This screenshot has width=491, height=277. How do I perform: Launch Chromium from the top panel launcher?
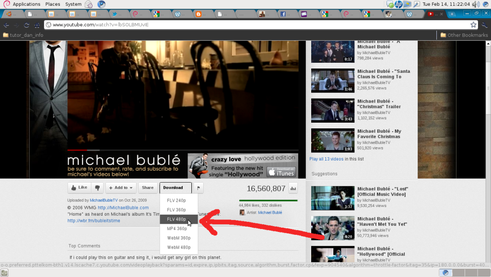click(101, 4)
